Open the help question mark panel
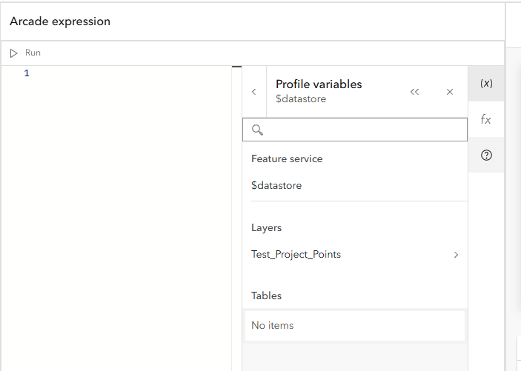The image size is (521, 371). click(486, 155)
